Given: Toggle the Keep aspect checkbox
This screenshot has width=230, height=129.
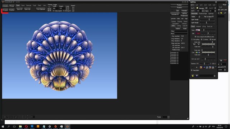Looking at the screenshot, I should (x=54, y=11).
